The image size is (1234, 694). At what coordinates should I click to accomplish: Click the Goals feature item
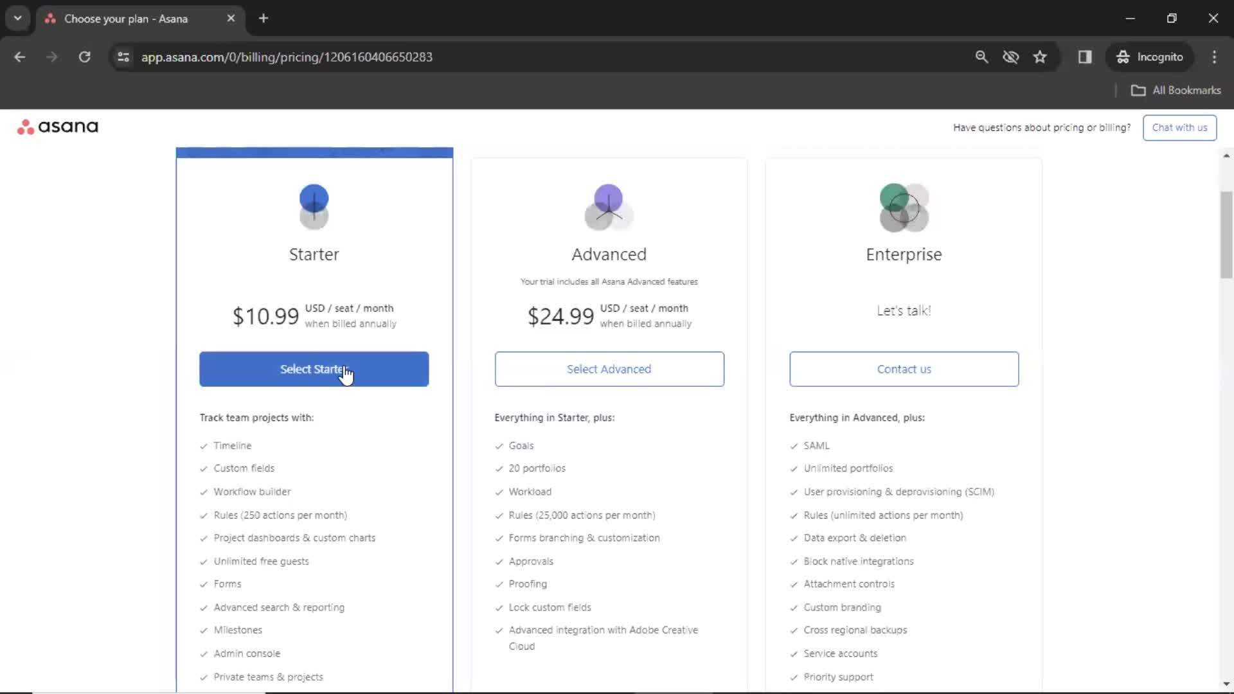click(521, 445)
